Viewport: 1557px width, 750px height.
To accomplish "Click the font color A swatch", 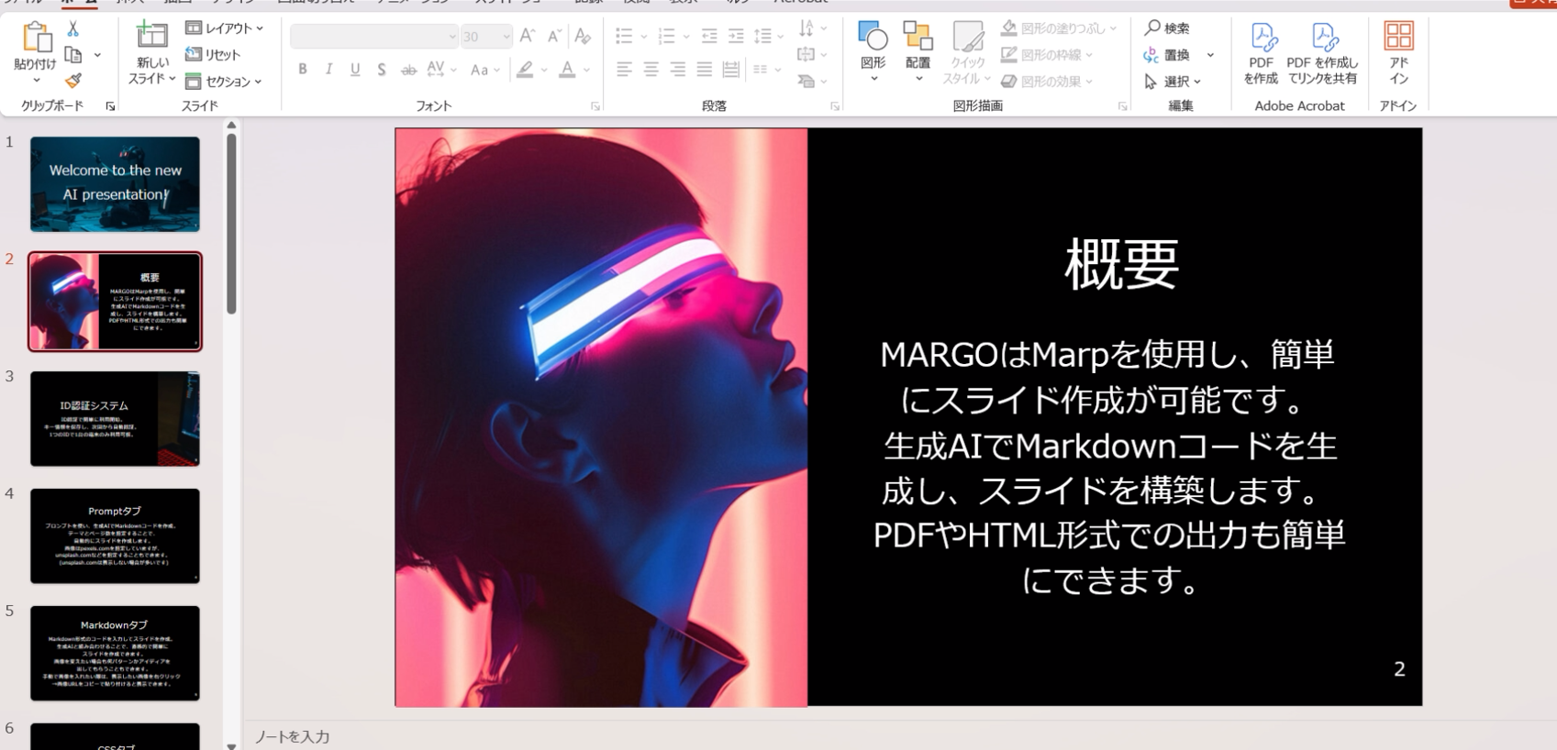I will pos(567,70).
